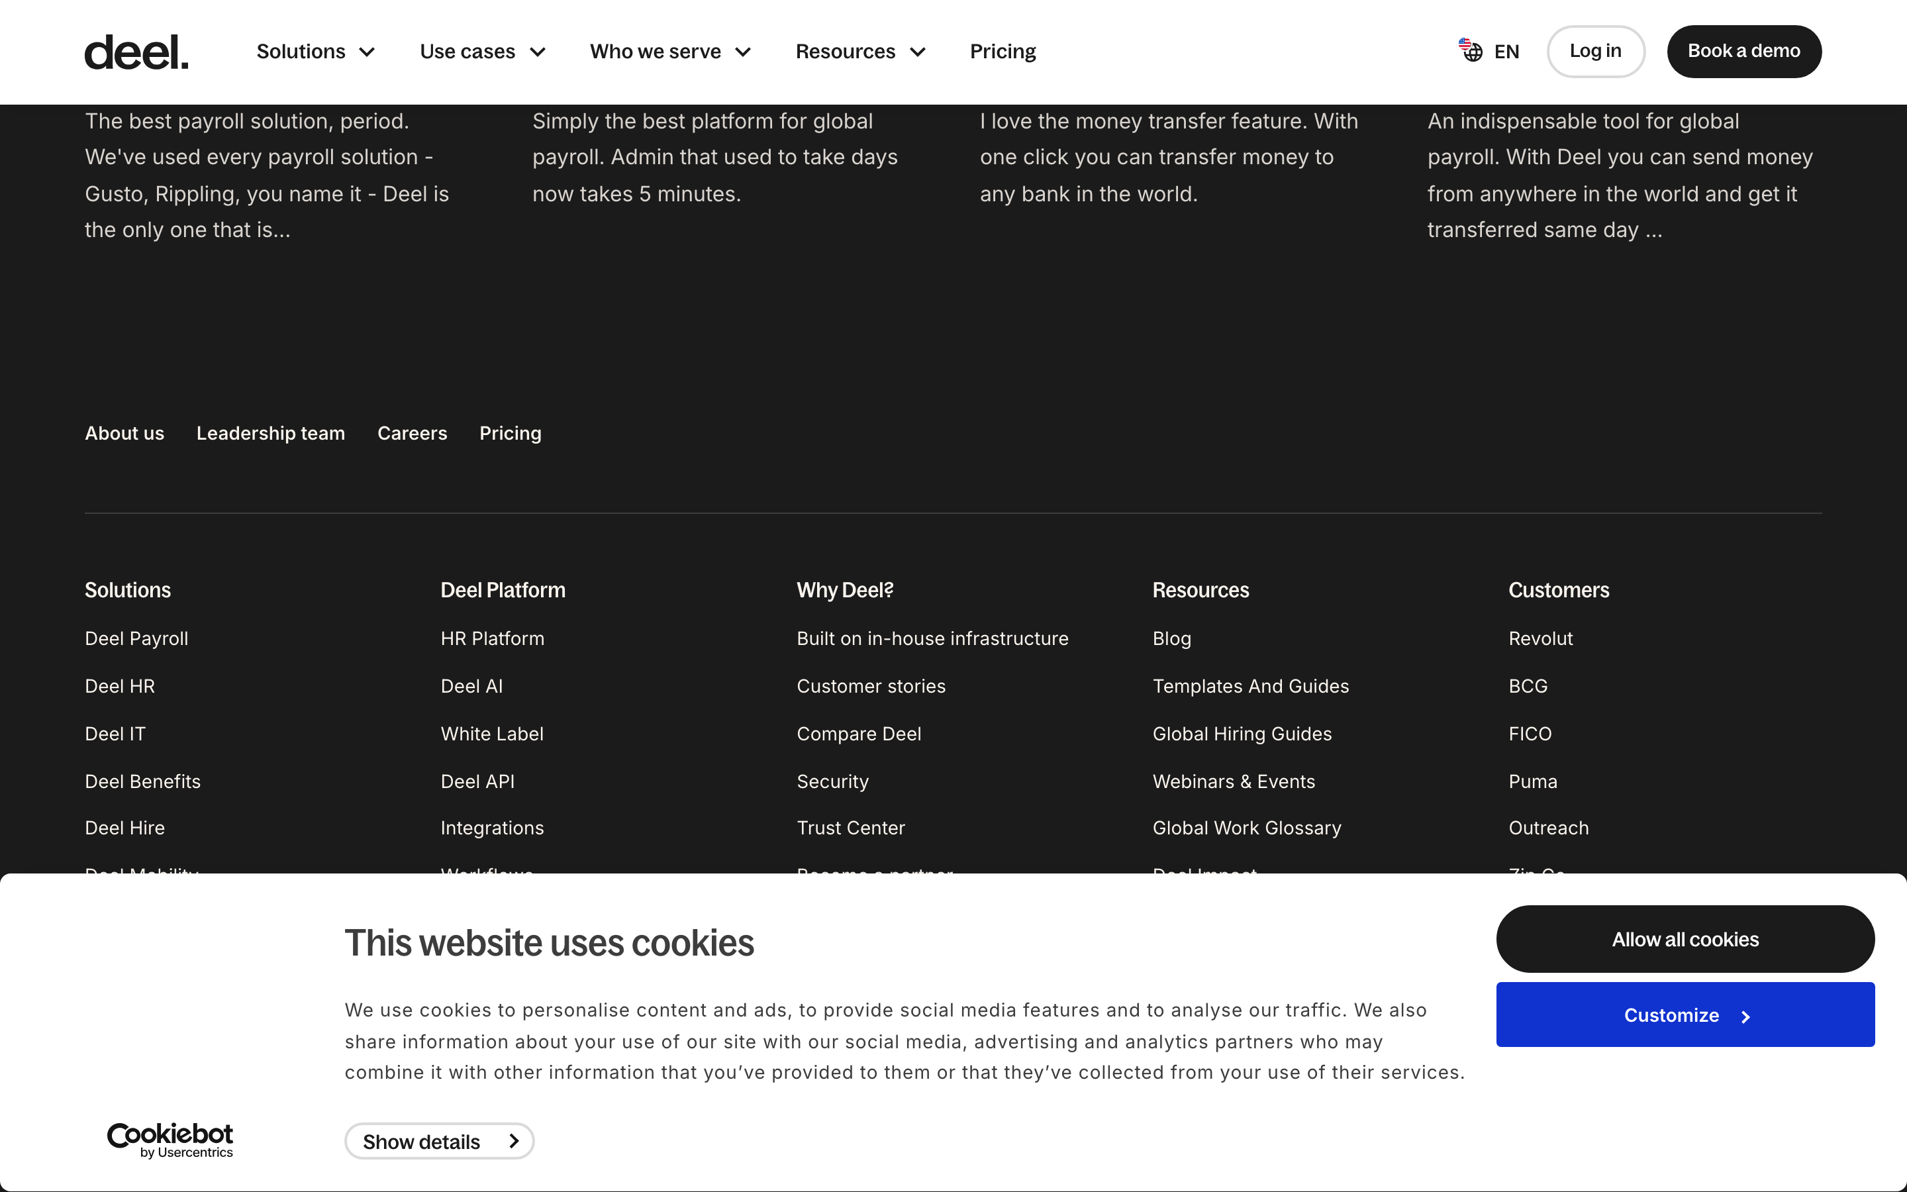Open Global Hiring Guides link

pos(1242,734)
